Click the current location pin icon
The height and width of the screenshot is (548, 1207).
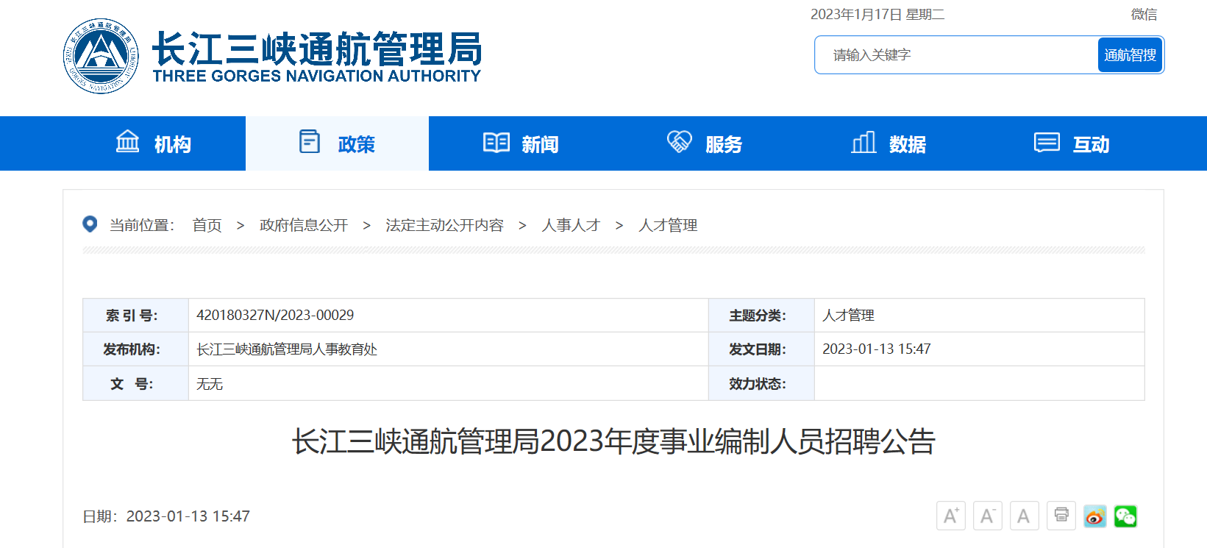(x=90, y=224)
